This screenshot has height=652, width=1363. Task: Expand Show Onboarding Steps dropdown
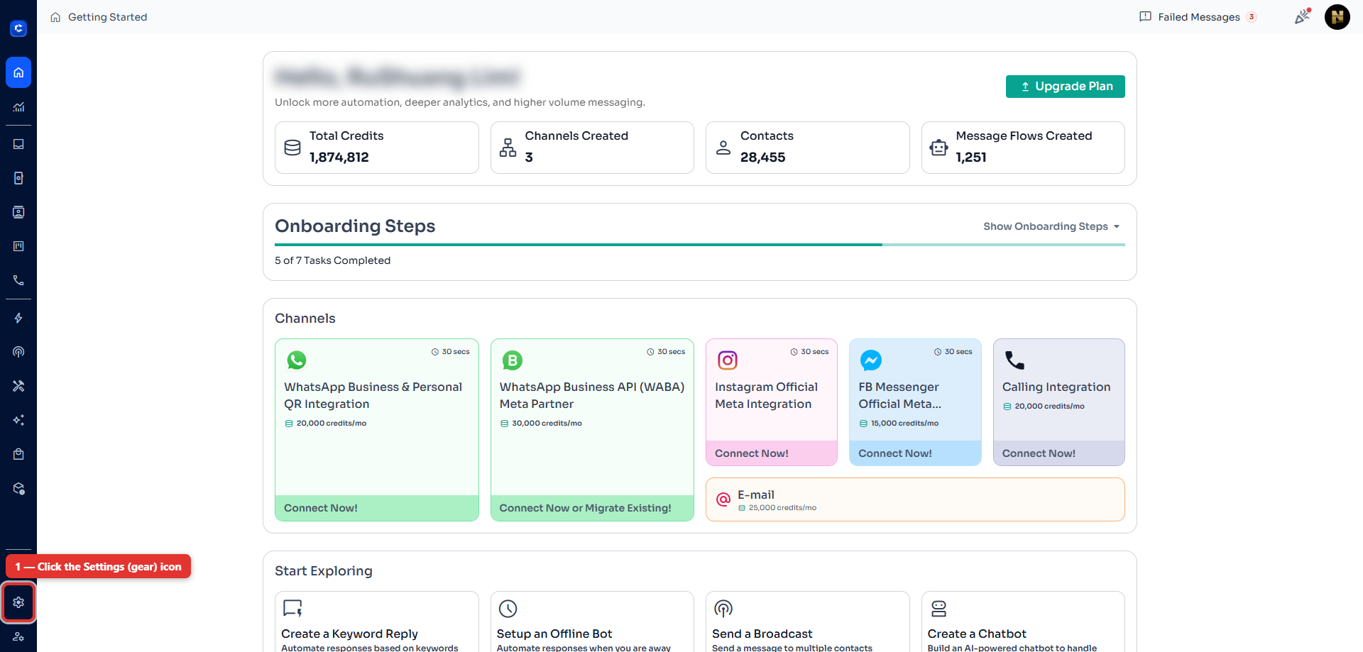tap(1051, 226)
